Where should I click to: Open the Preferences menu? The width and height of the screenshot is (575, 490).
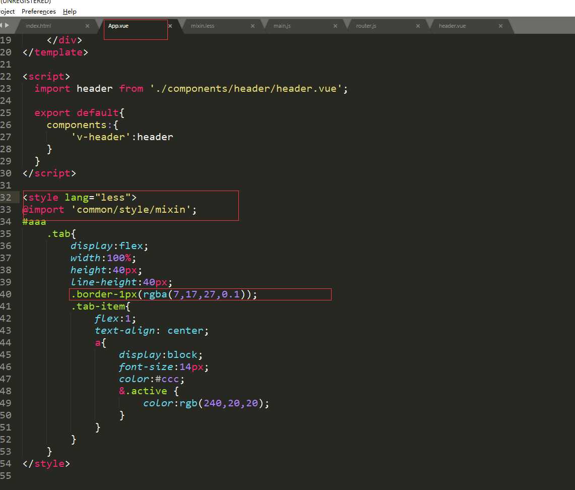click(x=38, y=12)
